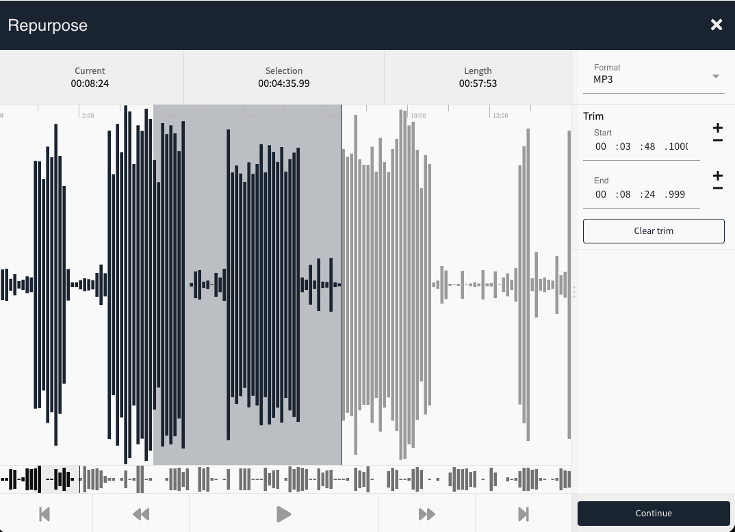Screen dimensions: 735x532
Task: Click the Clear trim button
Action: 654,231
